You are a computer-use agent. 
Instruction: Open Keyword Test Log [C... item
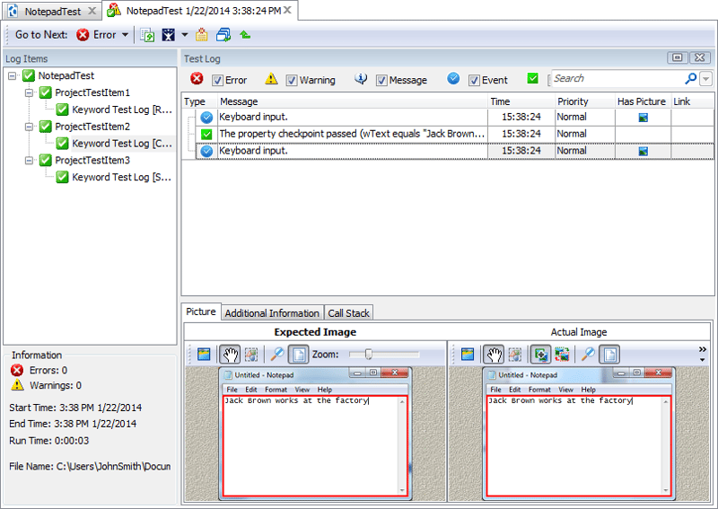tap(122, 144)
